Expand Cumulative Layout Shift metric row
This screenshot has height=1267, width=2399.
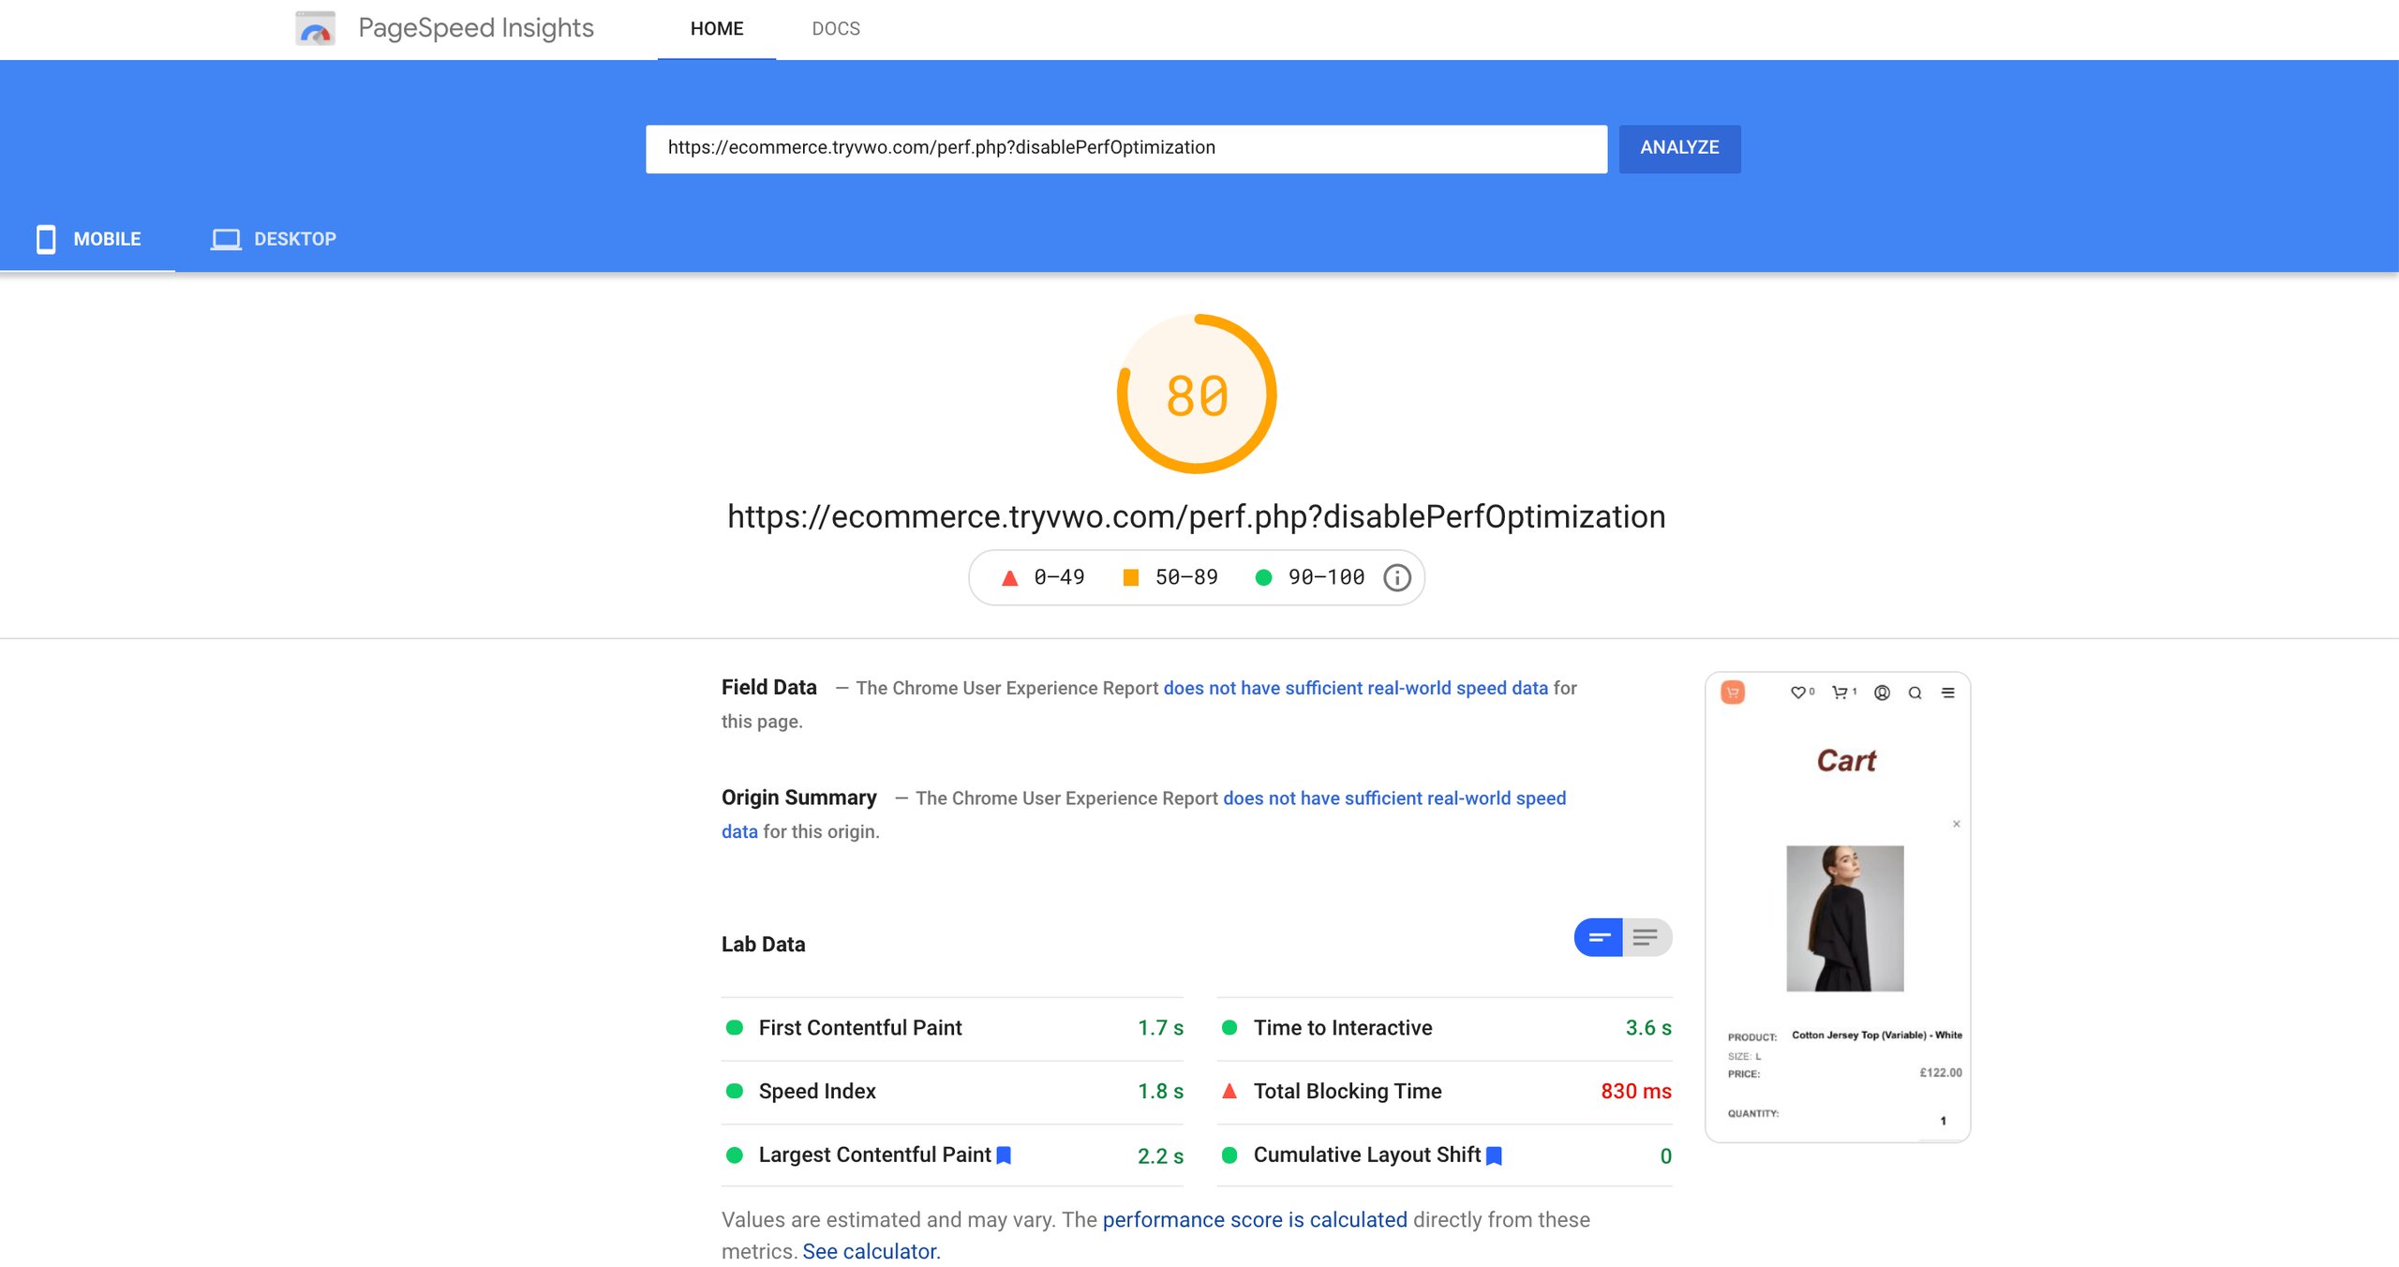tap(1444, 1155)
